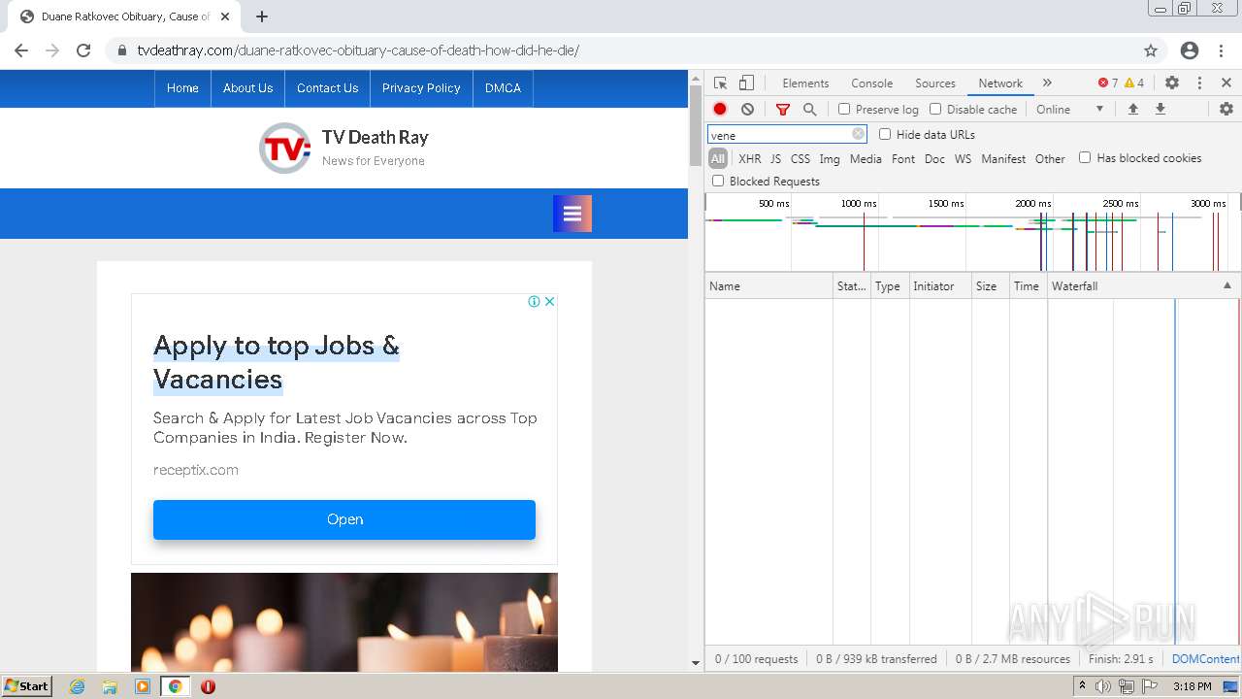Open the Chrome profile avatar icon
The height and width of the screenshot is (699, 1242).
point(1190,50)
